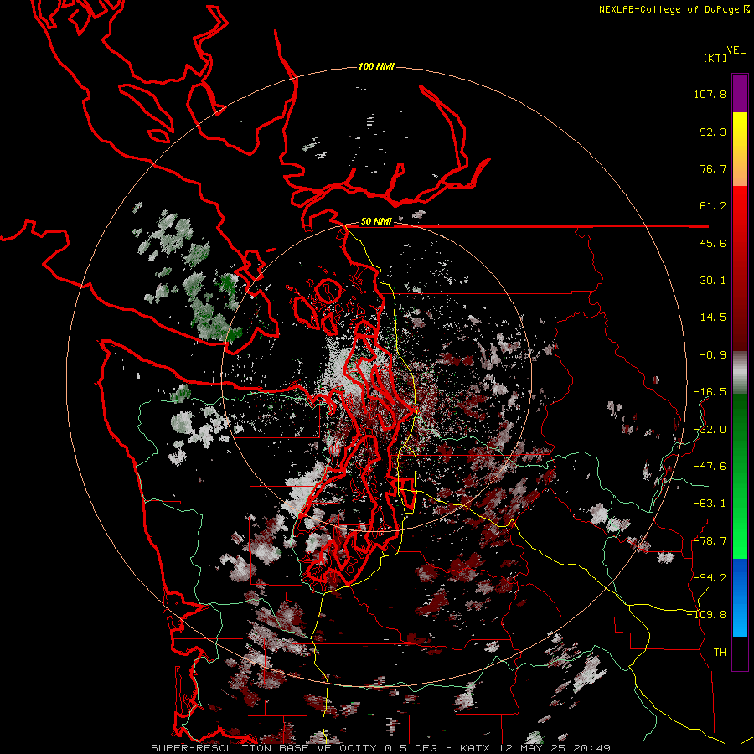
Task: Click the gray near-zero segment of color bar
Action: click(740, 373)
